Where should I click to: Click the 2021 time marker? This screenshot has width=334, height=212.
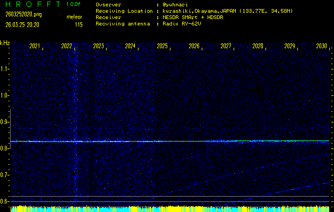coord(35,47)
